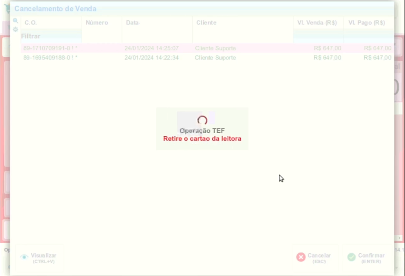
Task: Click the Filtrar field under C.O.
Action: point(50,36)
